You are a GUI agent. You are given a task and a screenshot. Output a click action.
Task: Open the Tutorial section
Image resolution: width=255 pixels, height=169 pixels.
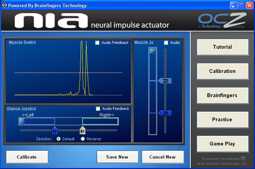point(222,47)
